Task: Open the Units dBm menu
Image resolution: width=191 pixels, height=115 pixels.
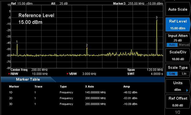Action: 178,86
